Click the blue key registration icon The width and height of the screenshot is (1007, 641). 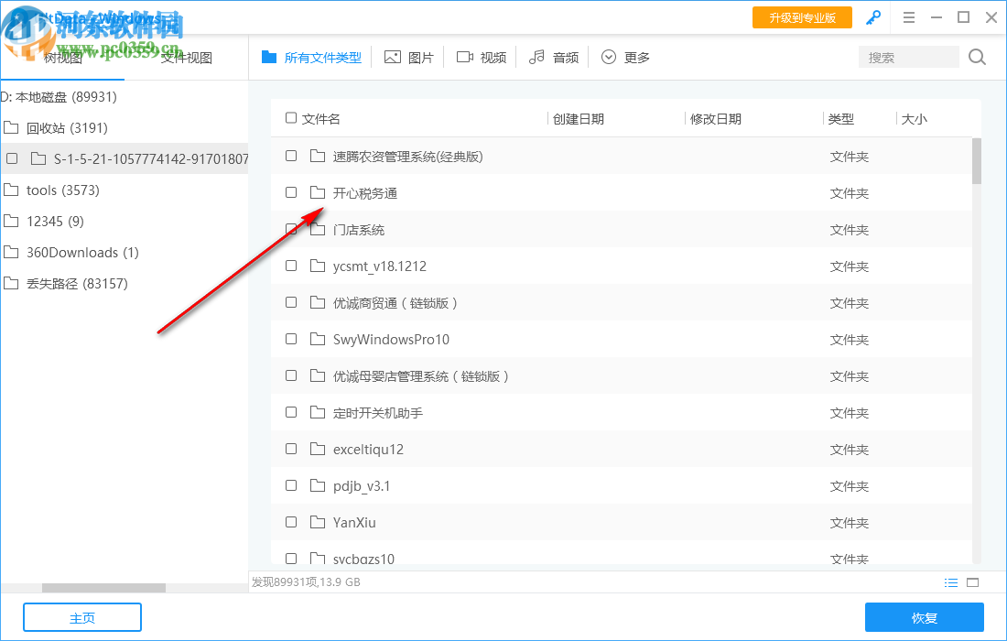[872, 17]
